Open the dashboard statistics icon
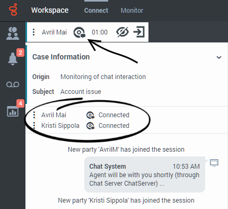228x209 pixels. (13, 111)
